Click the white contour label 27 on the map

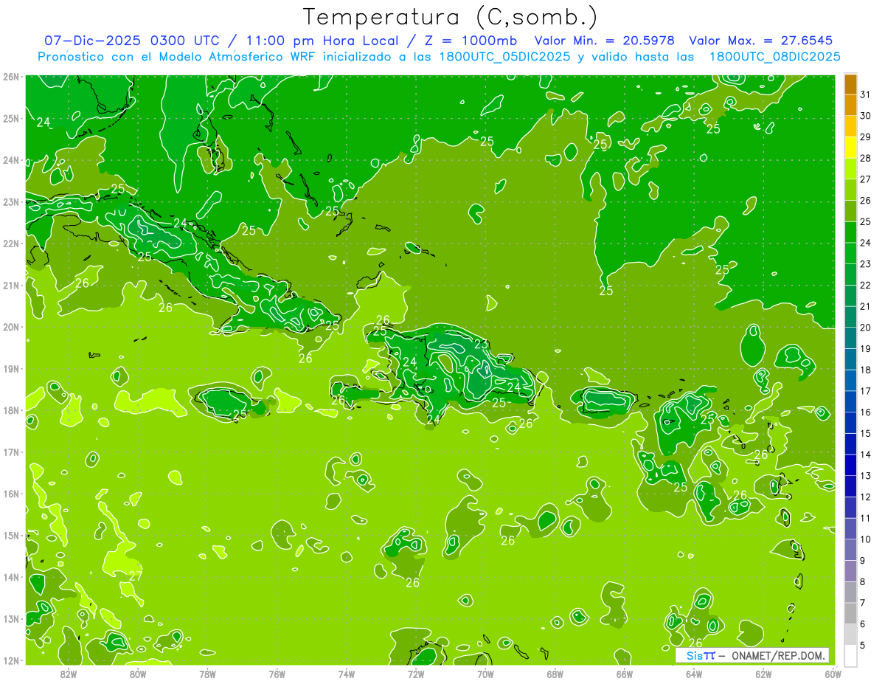(x=136, y=576)
